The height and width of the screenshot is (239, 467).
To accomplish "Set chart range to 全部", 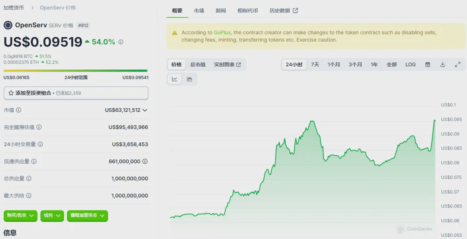I will click(392, 65).
